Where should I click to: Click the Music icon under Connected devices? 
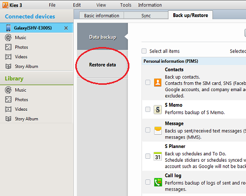[x=8, y=38]
